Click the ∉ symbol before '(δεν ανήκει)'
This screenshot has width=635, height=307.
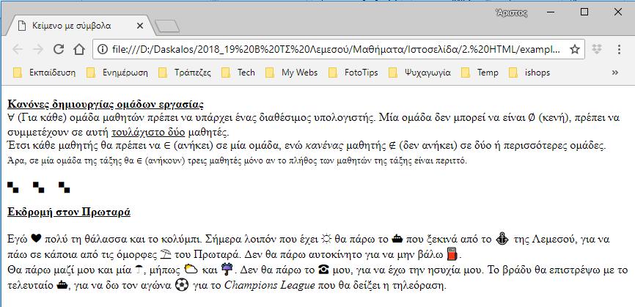[392, 145]
